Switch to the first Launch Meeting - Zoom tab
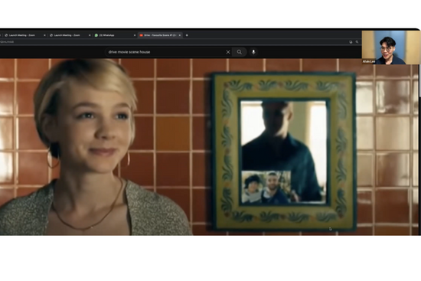 coord(24,35)
